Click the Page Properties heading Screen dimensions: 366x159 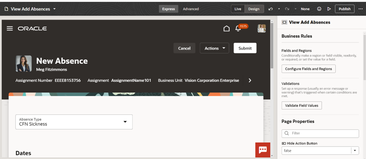(298, 122)
